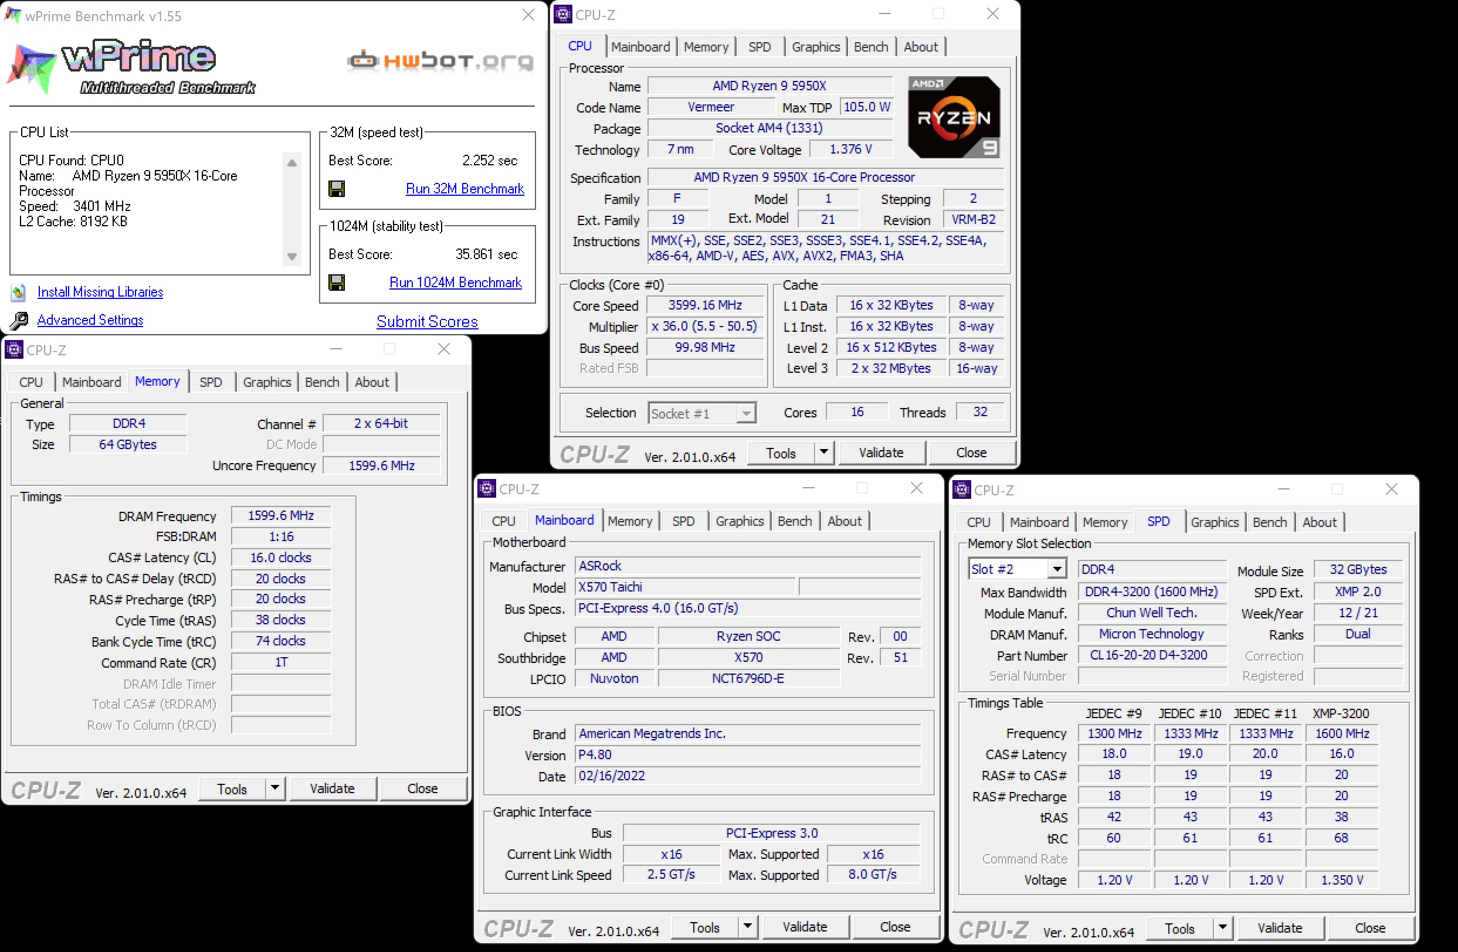Click Validate in Memory window

point(332,788)
